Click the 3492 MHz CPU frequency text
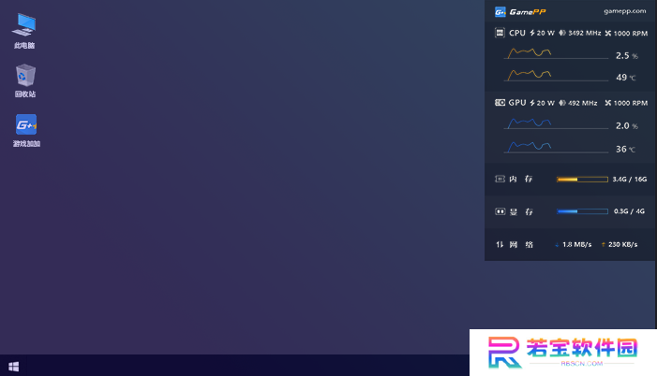Image resolution: width=657 pixels, height=376 pixels. (585, 33)
